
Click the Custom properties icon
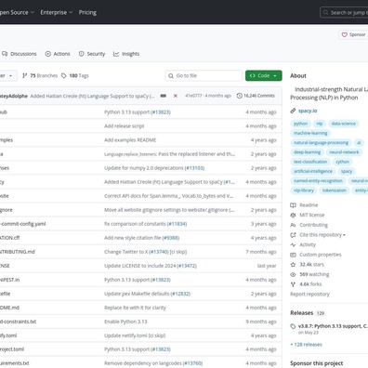click(x=293, y=255)
